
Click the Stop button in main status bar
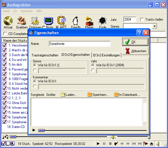click(110, 143)
